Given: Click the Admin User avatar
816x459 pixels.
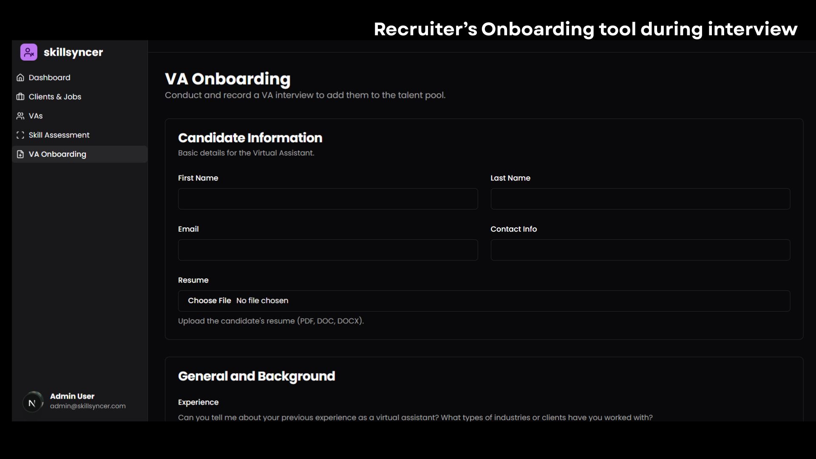Looking at the screenshot, I should [32, 402].
